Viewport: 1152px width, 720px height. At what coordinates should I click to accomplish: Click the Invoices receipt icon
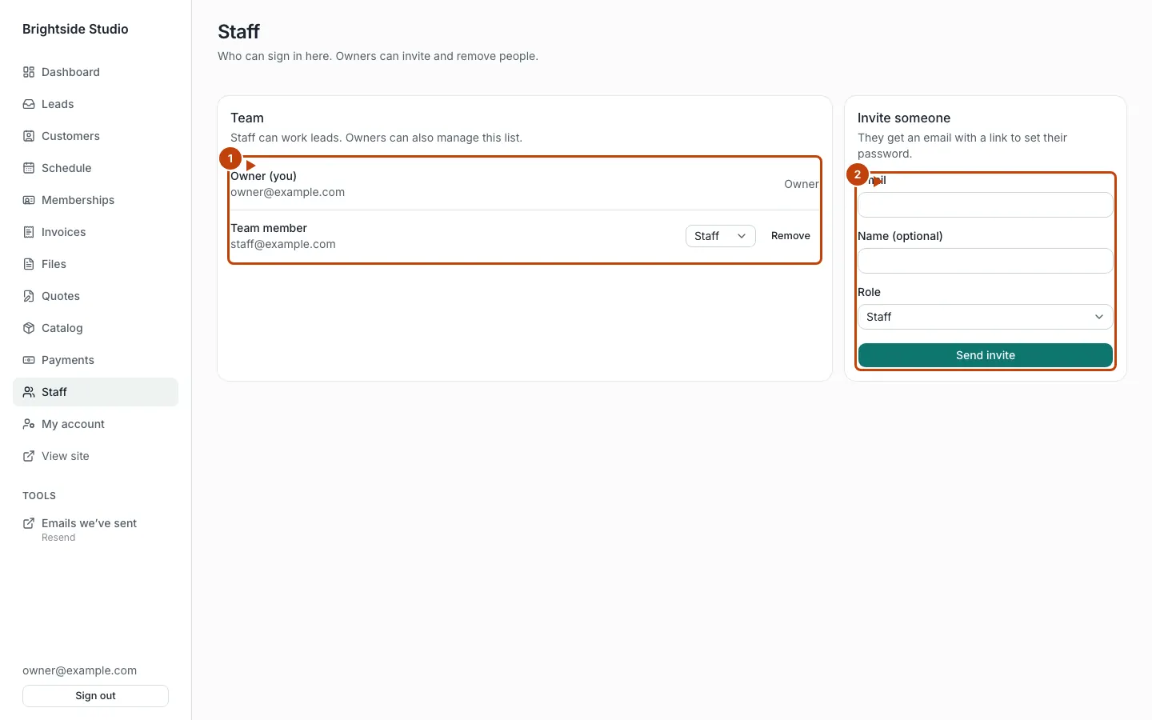[29, 232]
